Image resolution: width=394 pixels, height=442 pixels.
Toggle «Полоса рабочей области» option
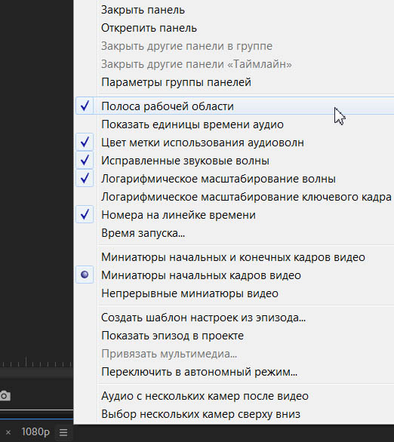click(235, 106)
